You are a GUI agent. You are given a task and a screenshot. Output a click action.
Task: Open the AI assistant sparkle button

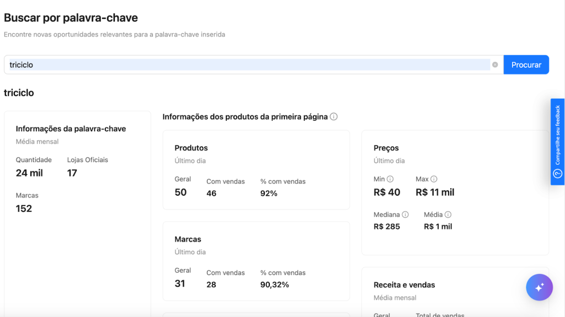pos(539,287)
